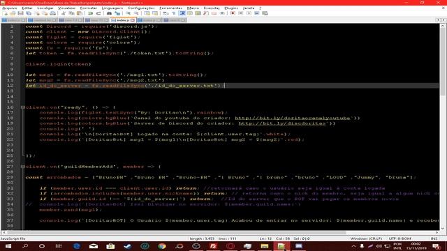Image resolution: width=447 pixels, height=251 pixels.
Task: Click the Zoom Out toolbar icon
Action: 136,13
